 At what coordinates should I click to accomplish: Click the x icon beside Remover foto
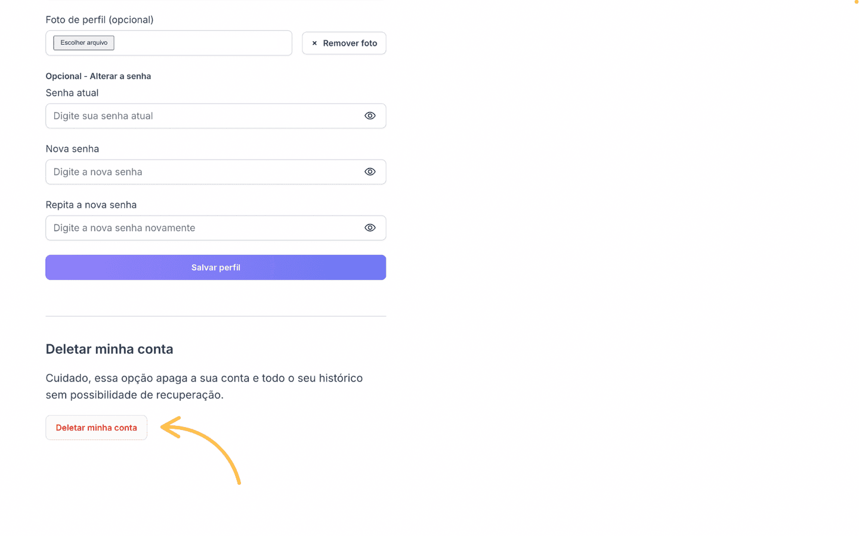314,43
